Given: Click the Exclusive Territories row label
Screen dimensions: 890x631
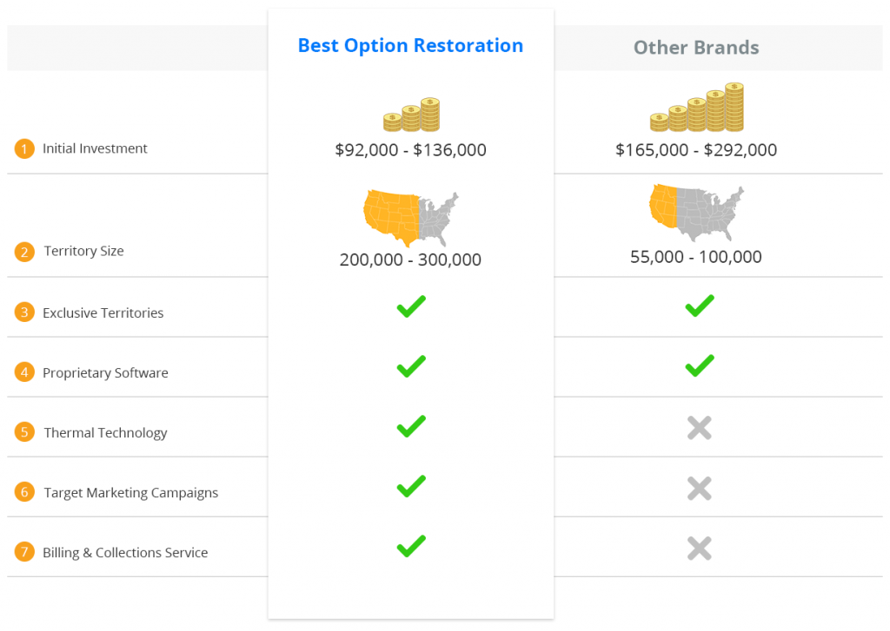Looking at the screenshot, I should pyautogui.click(x=103, y=313).
